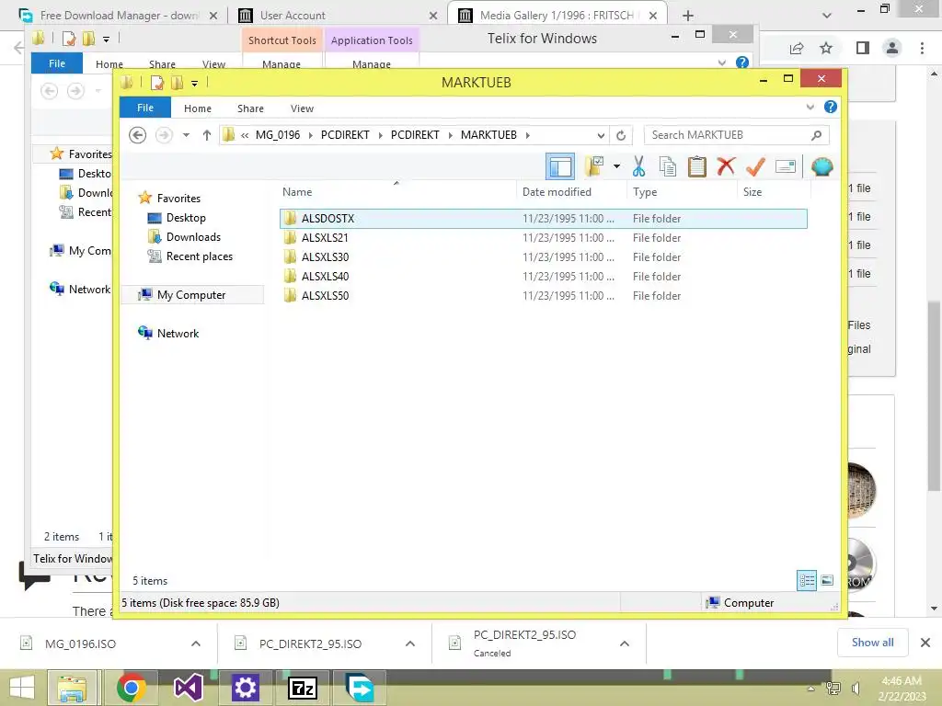Click first PCDIREKT breadcrumb in path
The image size is (942, 706).
point(345,135)
